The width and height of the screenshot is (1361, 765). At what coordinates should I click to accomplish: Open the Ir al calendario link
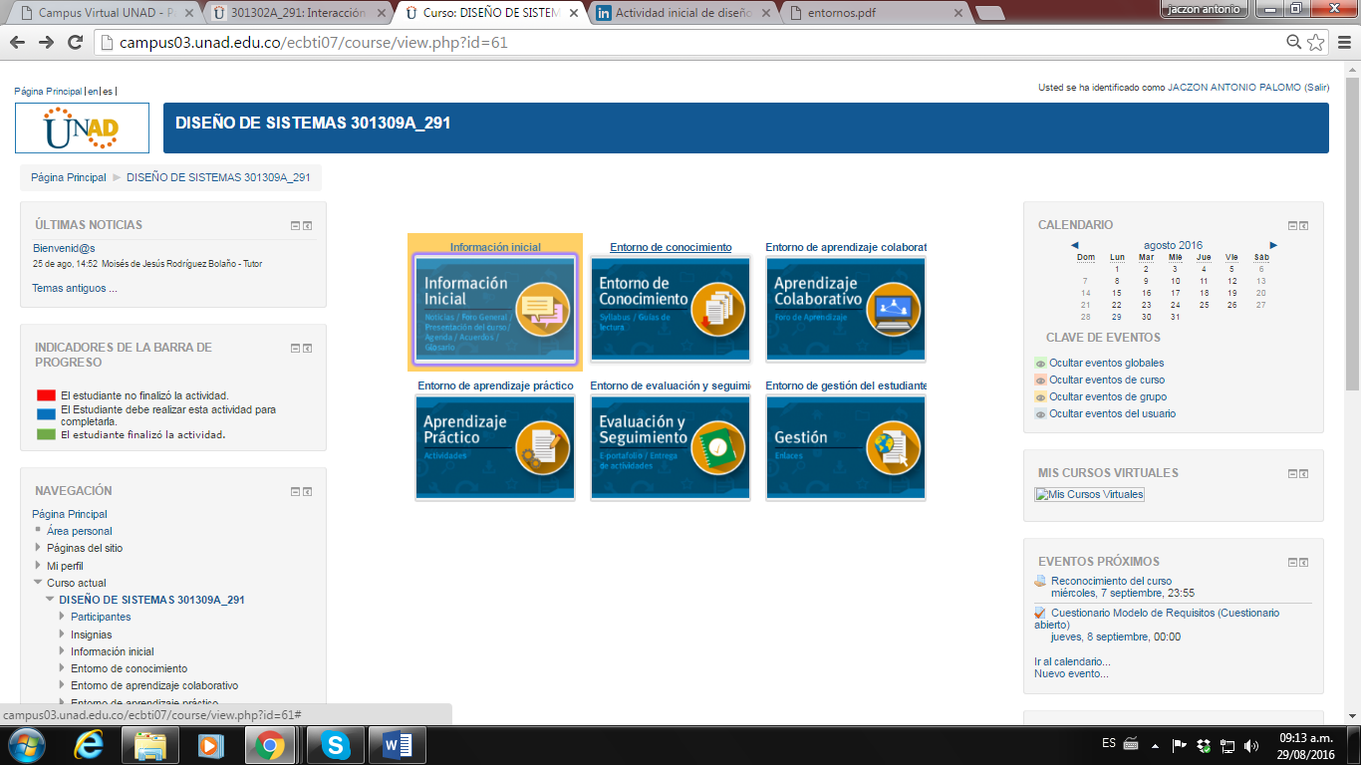pos(1072,661)
